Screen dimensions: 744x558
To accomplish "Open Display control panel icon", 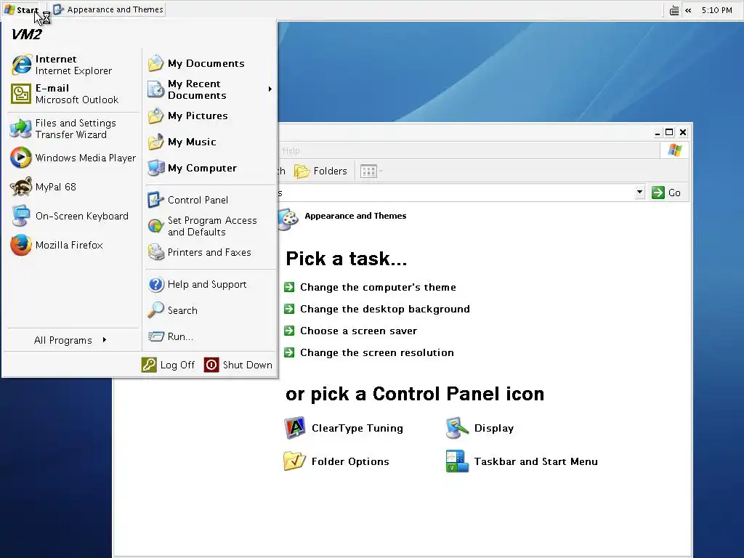I will (x=480, y=428).
